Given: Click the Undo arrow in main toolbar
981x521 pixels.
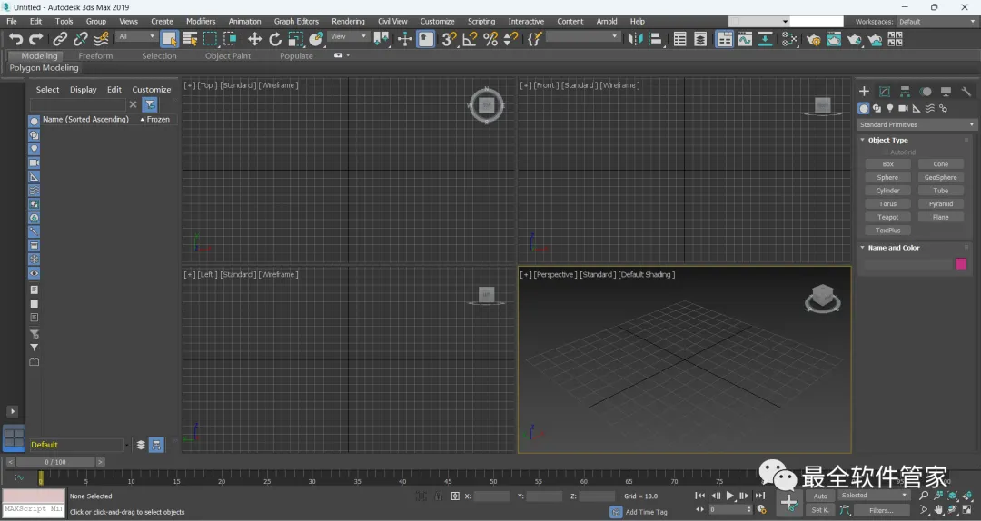Looking at the screenshot, I should coord(15,39).
